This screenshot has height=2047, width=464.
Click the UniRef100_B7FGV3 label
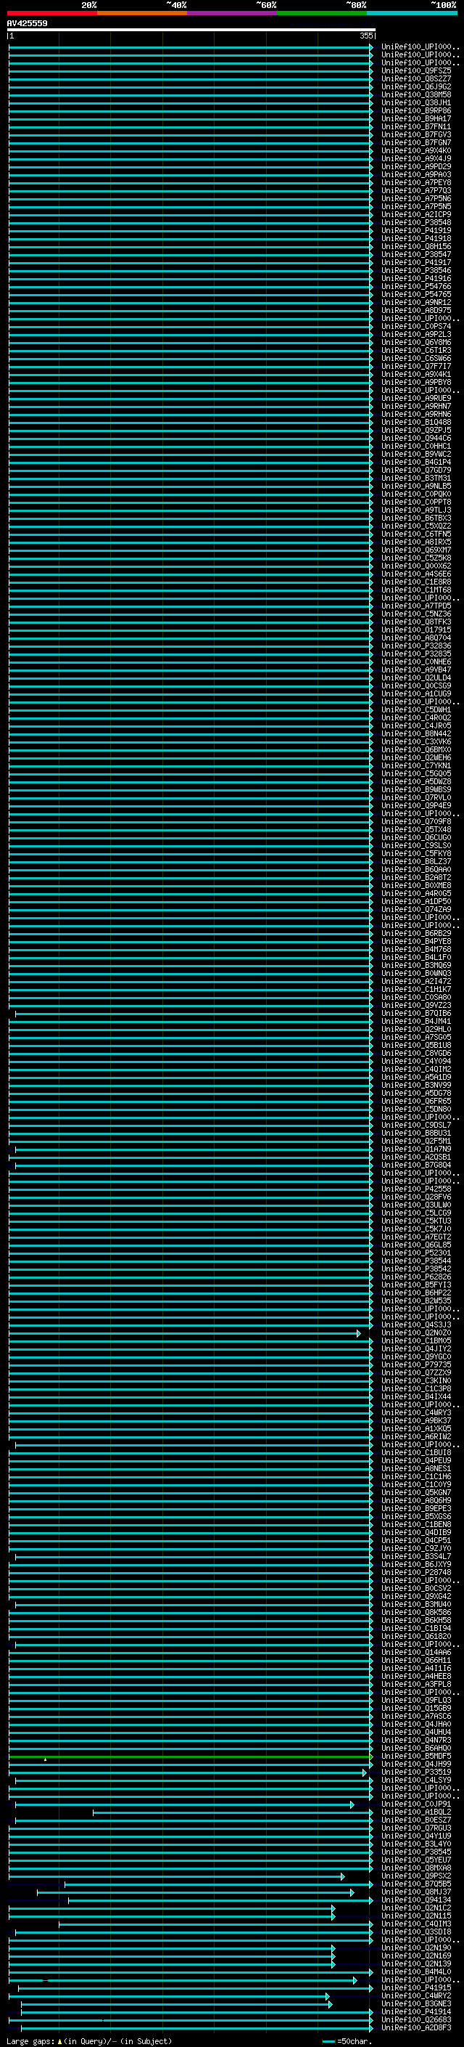(416, 134)
